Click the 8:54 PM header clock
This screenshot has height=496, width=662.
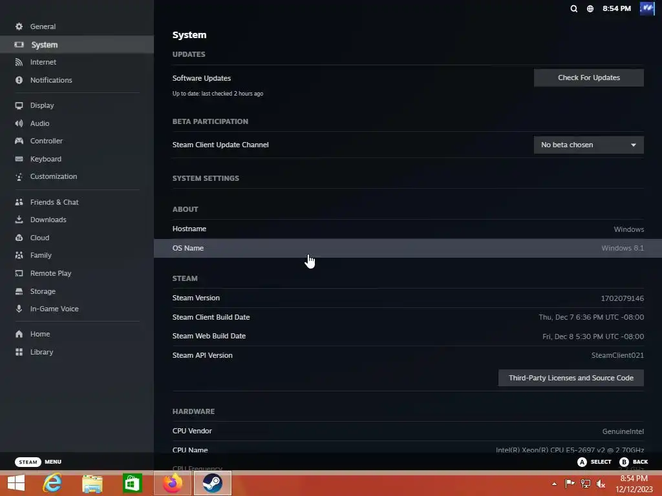point(616,8)
